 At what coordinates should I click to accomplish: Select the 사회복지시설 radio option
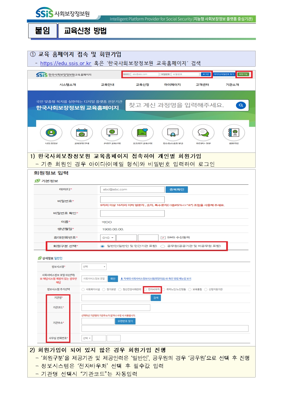pyautogui.click(x=83, y=289)
